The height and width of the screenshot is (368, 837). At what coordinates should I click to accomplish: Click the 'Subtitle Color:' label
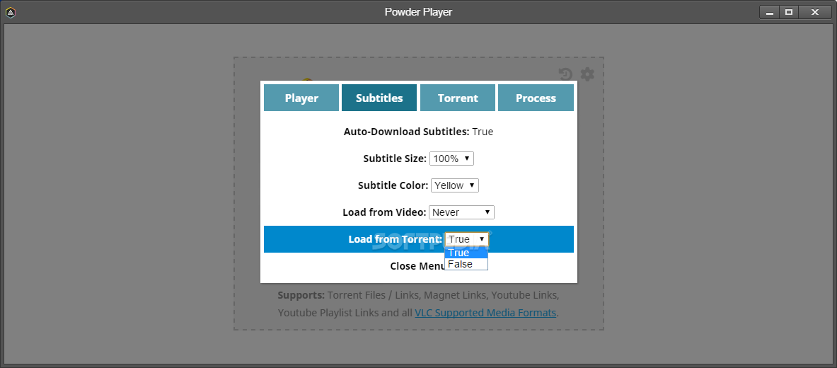(x=393, y=185)
